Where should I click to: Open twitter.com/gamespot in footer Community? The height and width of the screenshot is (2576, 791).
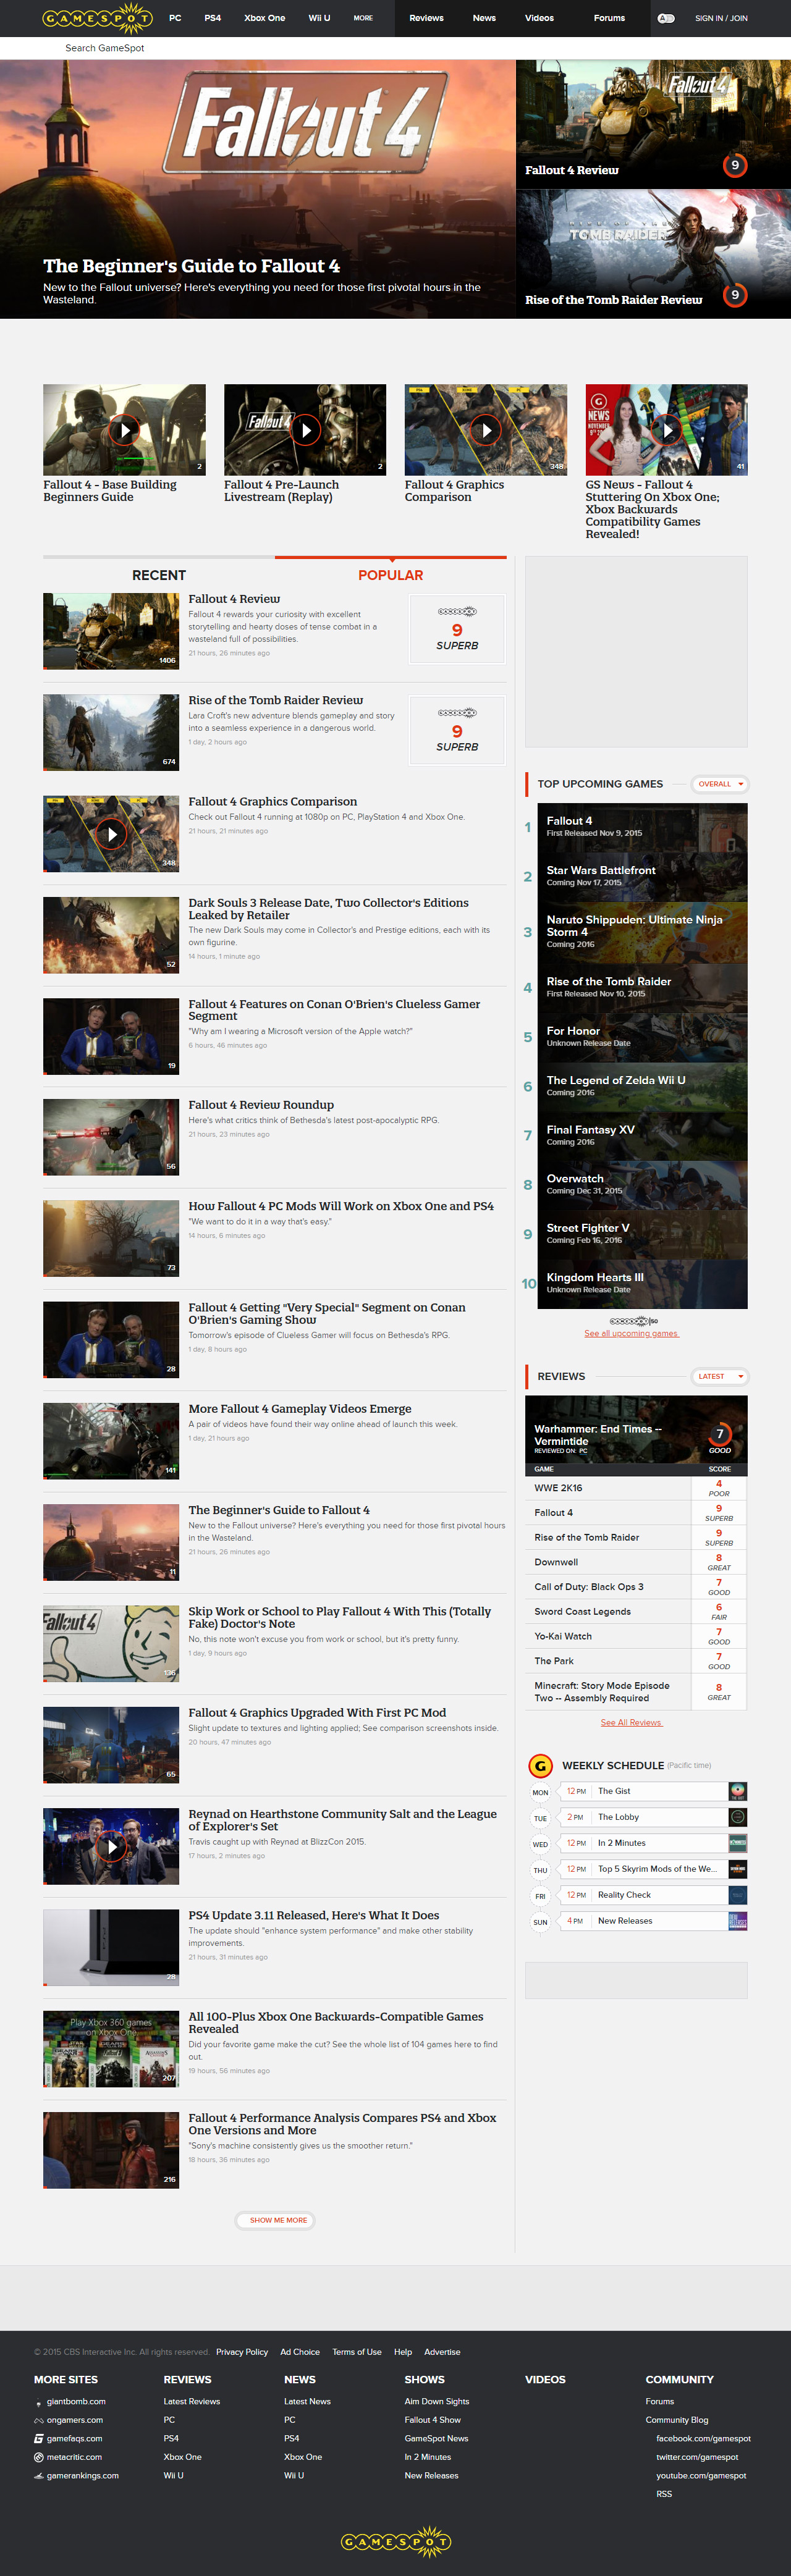tap(697, 2457)
